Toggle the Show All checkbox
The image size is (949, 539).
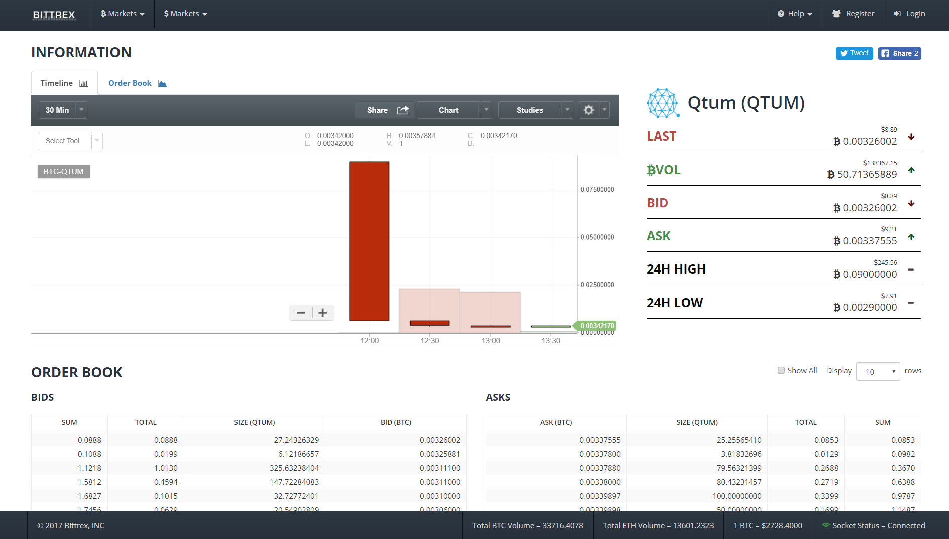click(x=781, y=371)
